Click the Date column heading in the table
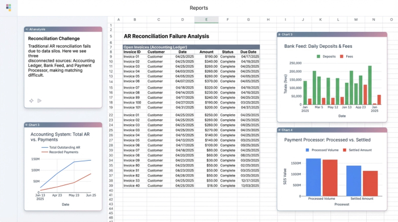 (183, 52)
